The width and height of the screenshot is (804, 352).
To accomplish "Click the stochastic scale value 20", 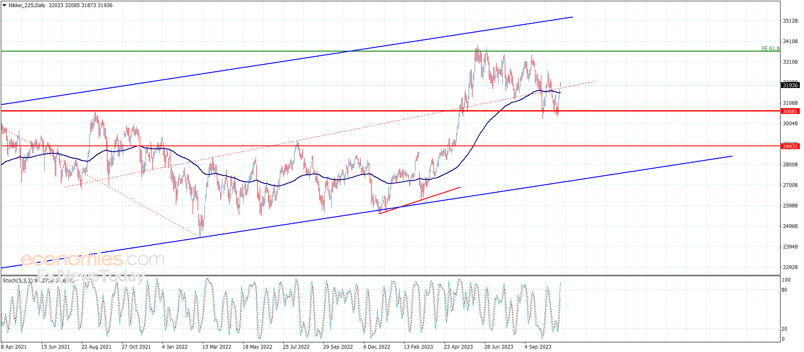I will point(784,329).
